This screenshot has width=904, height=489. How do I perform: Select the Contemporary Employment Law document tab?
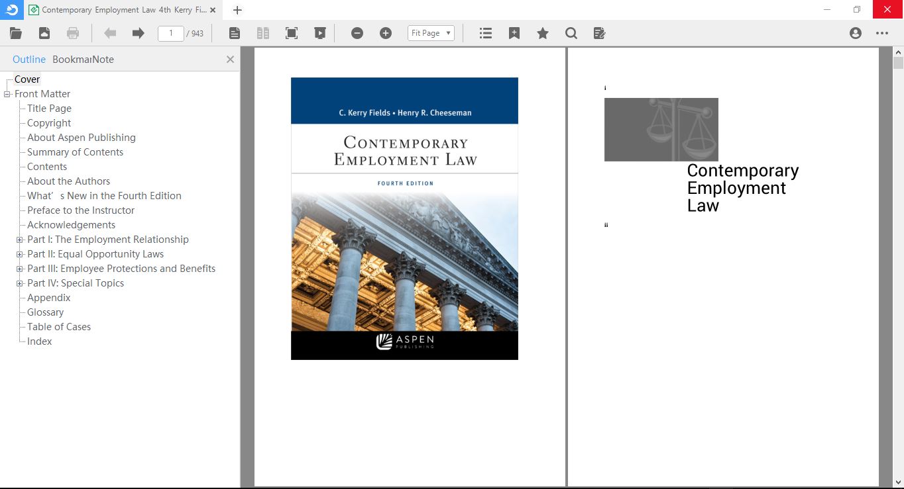[x=123, y=10]
